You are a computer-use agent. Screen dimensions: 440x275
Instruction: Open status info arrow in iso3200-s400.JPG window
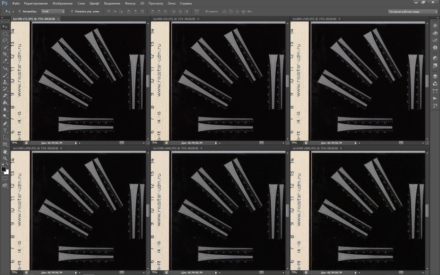click(216, 273)
